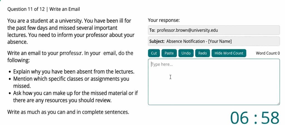
Task: Click the 'Mention which specific classes' bullet
Action: pyautogui.click(x=71, y=82)
